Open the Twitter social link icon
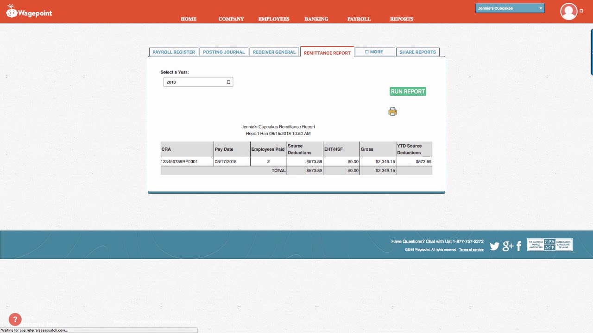Image resolution: width=593 pixels, height=333 pixels. point(495,246)
